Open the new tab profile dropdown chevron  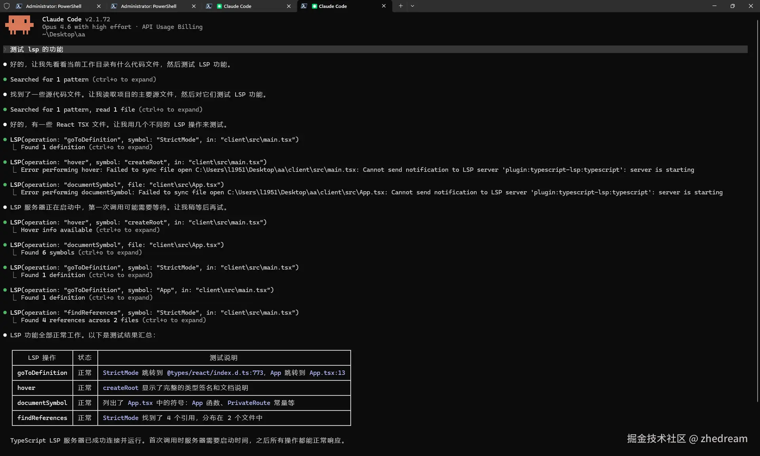point(412,6)
